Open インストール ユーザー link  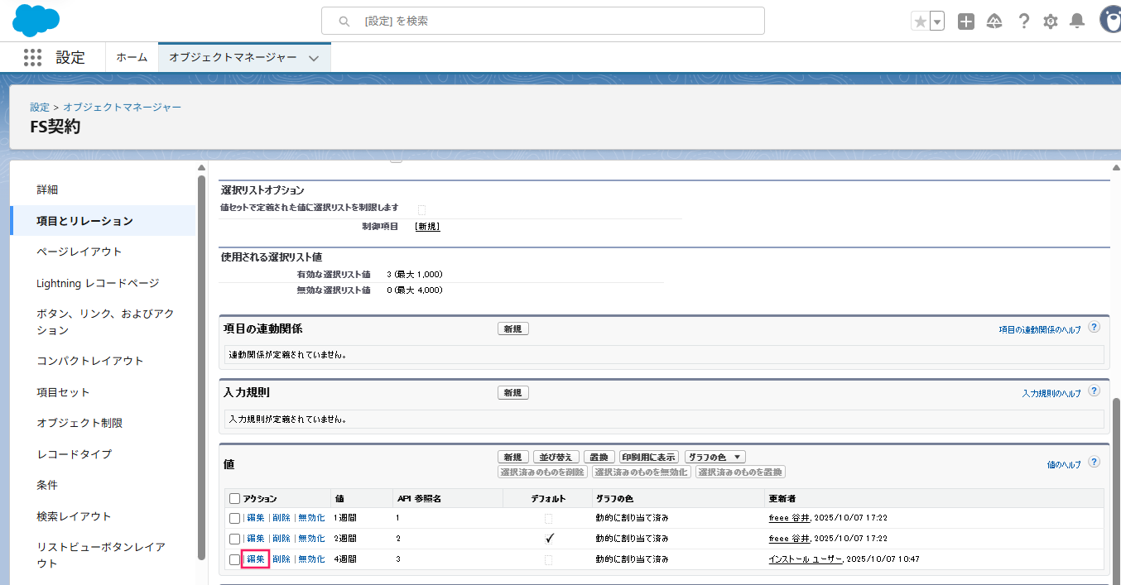pos(806,559)
